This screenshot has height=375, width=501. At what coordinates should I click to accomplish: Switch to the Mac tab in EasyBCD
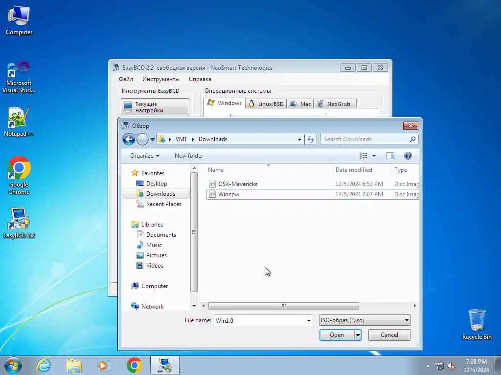[300, 104]
